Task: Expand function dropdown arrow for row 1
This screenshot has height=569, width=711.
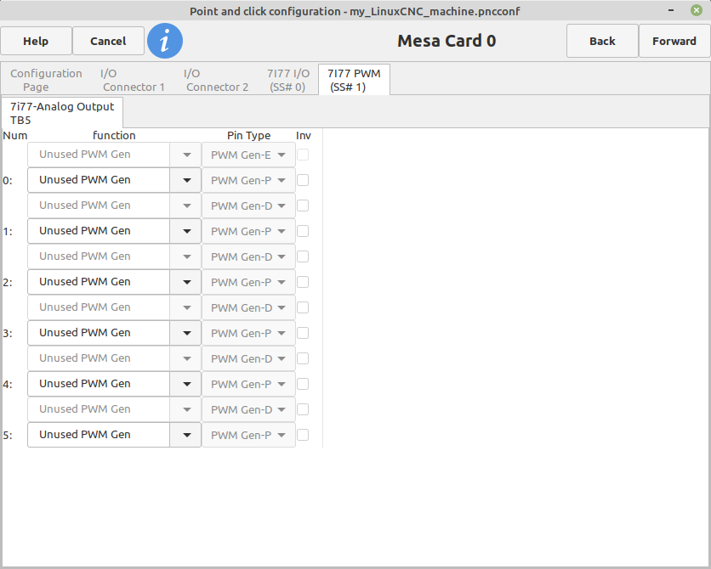Action: click(x=186, y=231)
